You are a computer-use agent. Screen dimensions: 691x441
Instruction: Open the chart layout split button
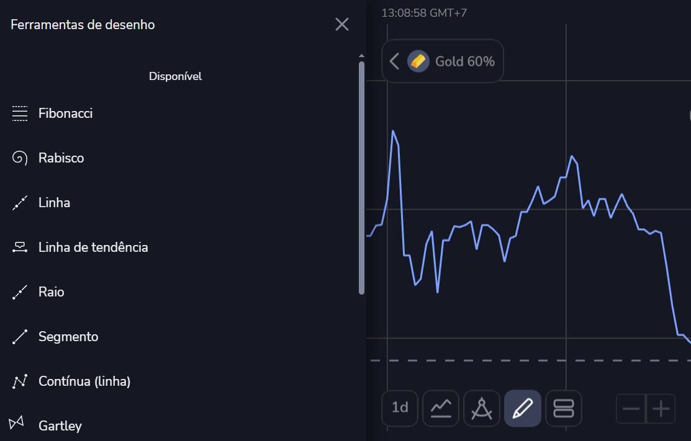click(x=564, y=408)
